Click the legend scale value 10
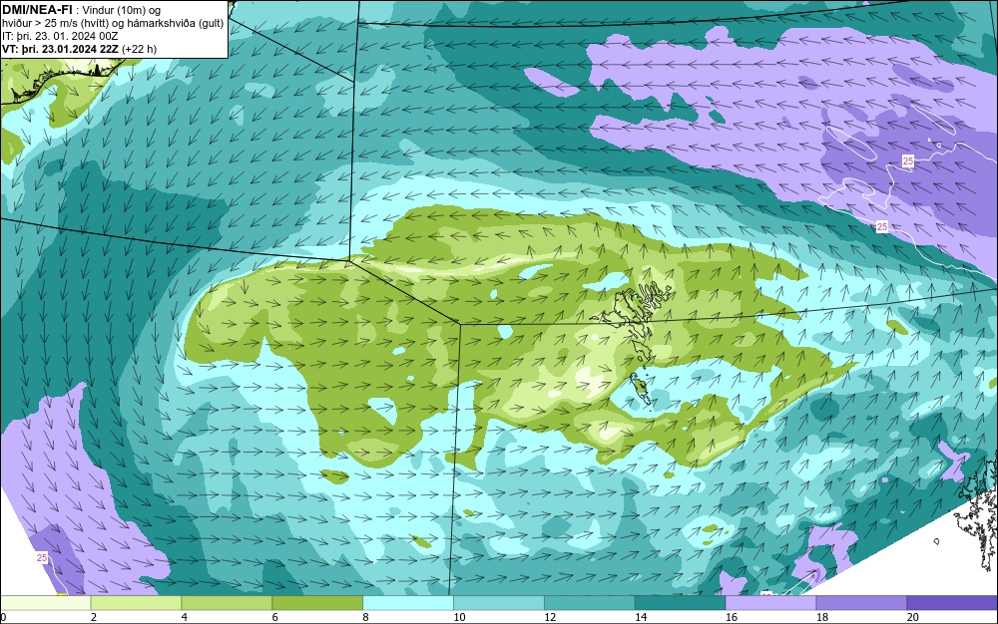 point(459,617)
